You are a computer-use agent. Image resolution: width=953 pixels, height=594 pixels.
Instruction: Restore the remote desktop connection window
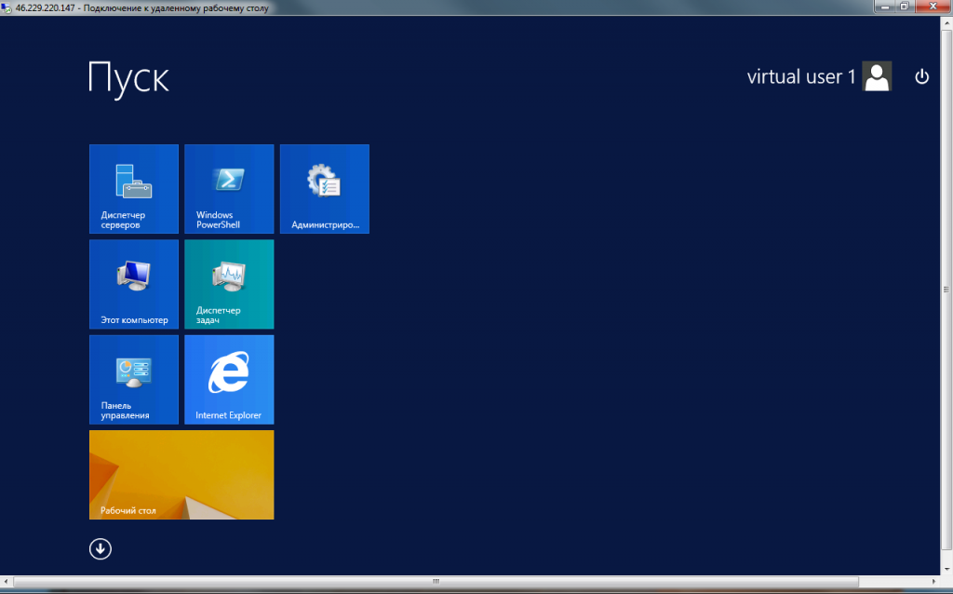(x=904, y=7)
